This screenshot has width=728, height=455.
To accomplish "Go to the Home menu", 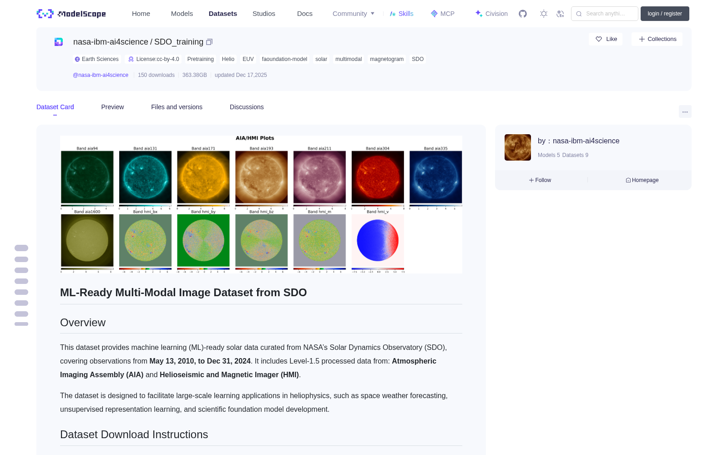I will (x=141, y=14).
